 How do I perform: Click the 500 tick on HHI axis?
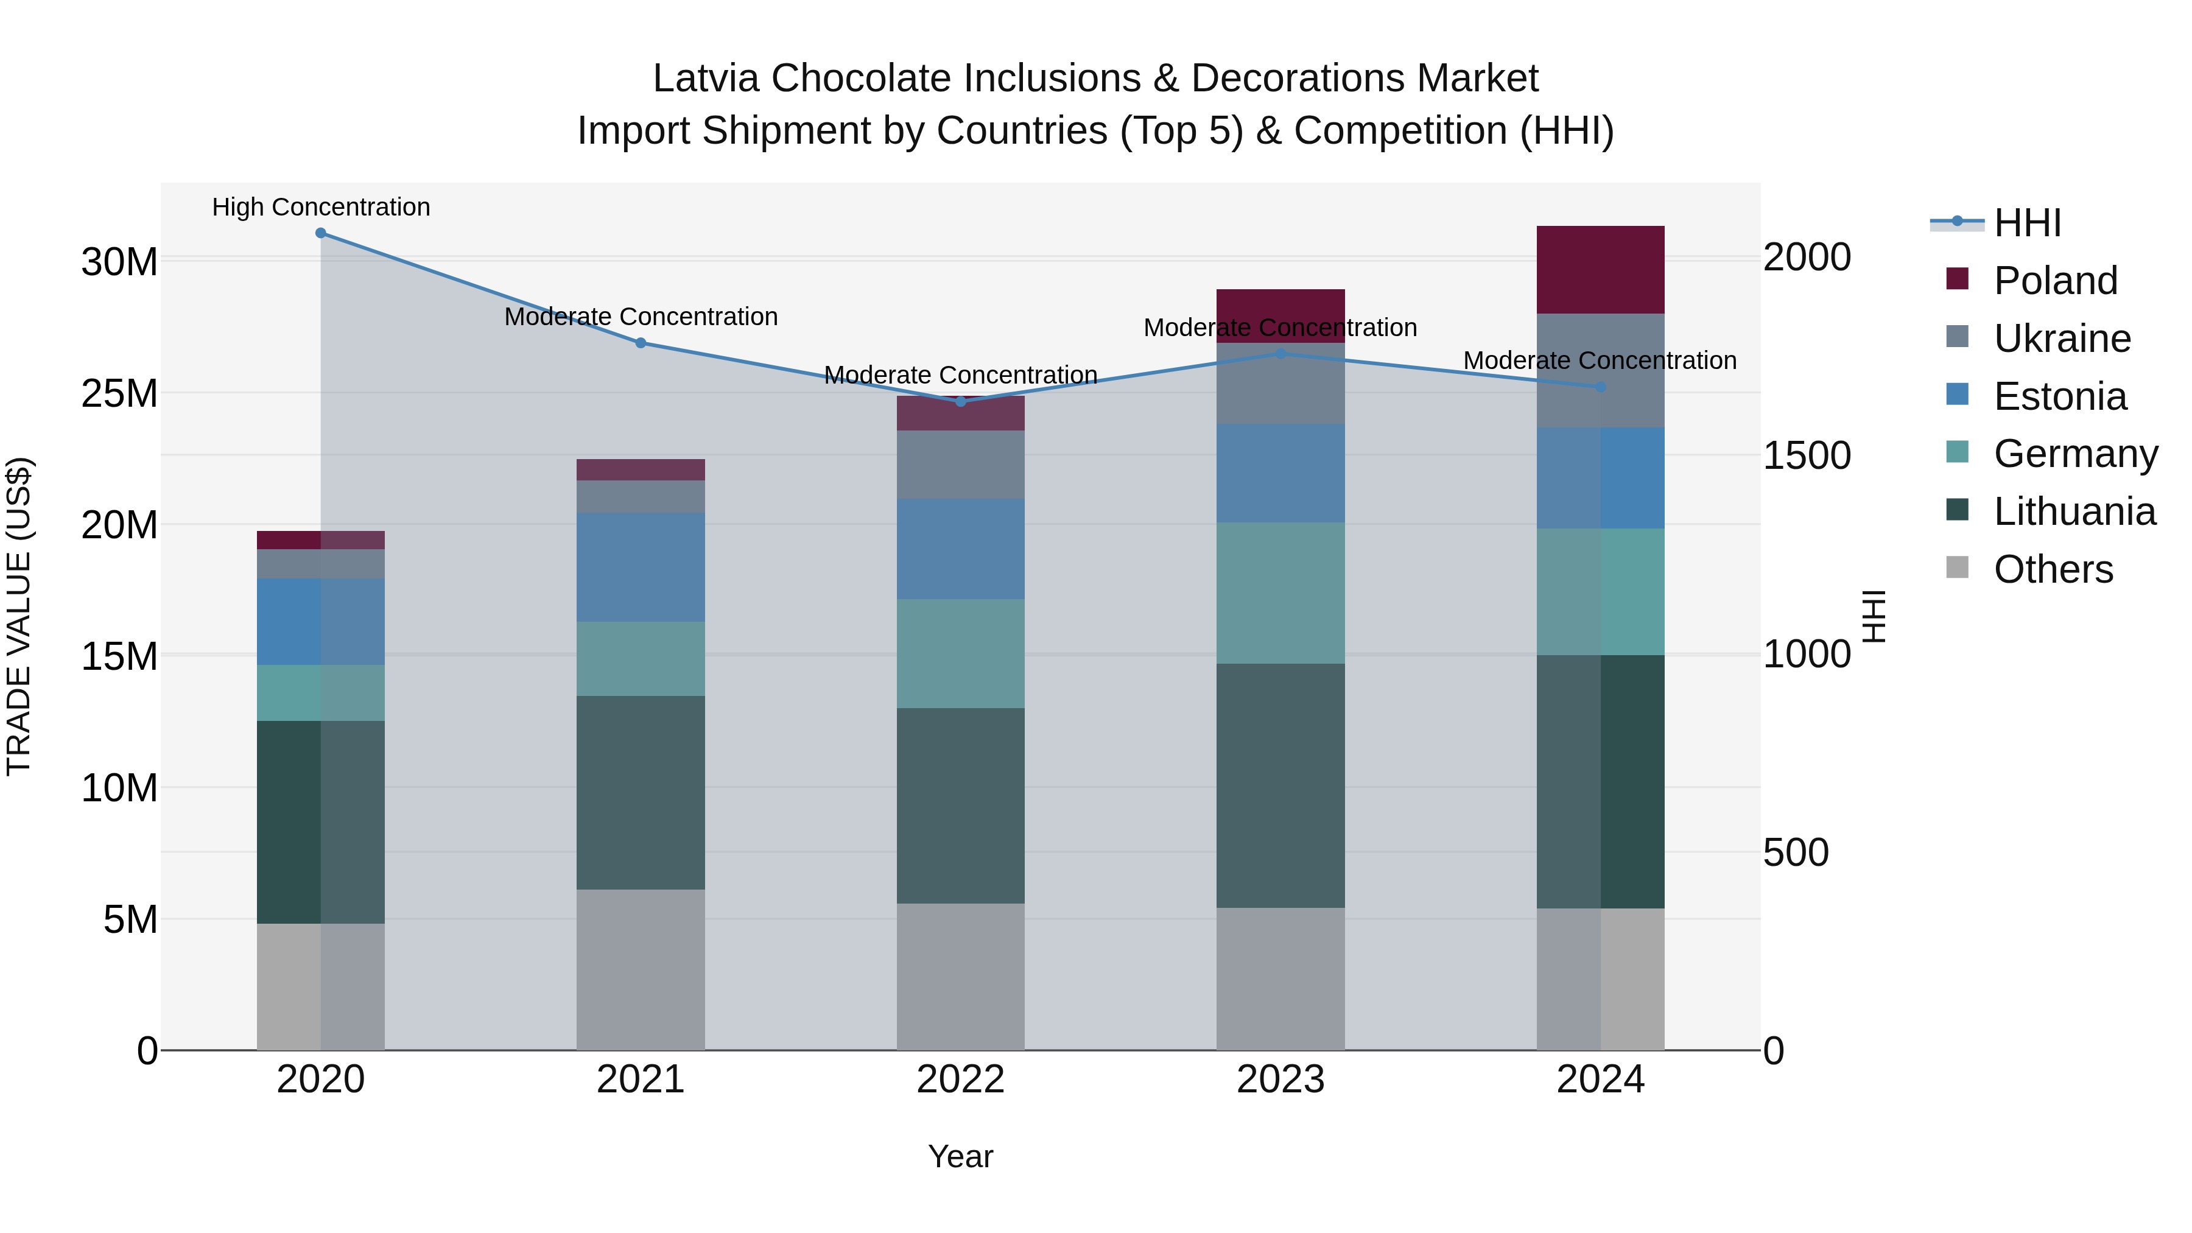tap(1796, 852)
